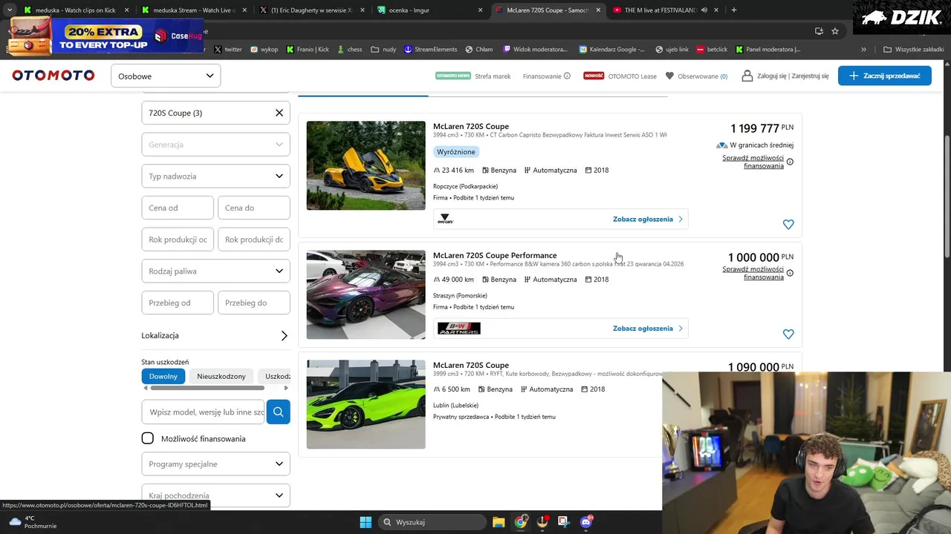This screenshot has width=951, height=534.
Task: Click the OTOMOTO logo
Action: [53, 76]
